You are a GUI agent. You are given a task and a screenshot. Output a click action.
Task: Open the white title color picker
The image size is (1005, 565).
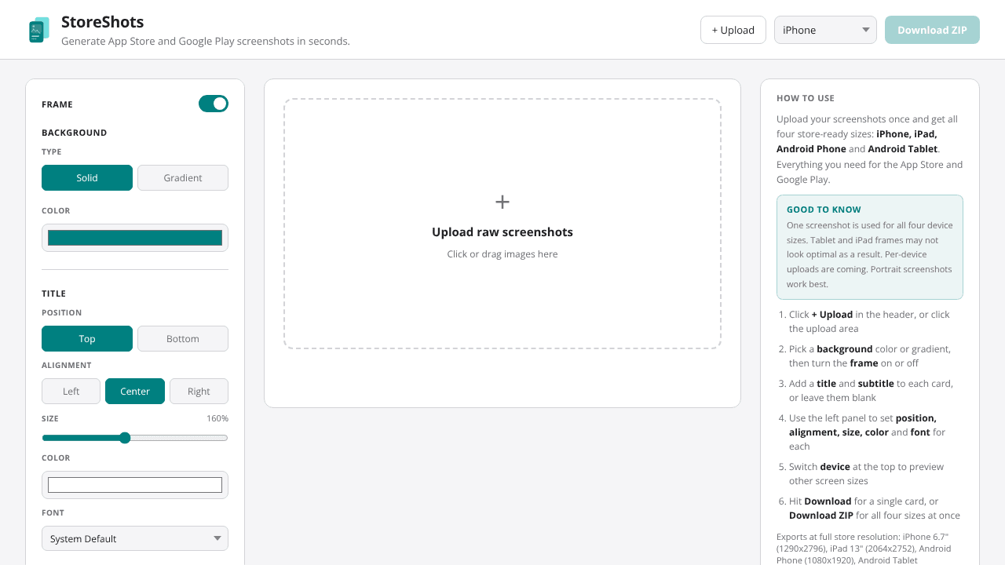coord(135,485)
